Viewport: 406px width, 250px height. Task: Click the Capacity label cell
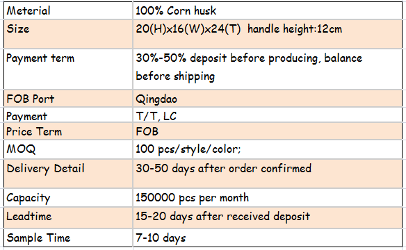point(68,198)
